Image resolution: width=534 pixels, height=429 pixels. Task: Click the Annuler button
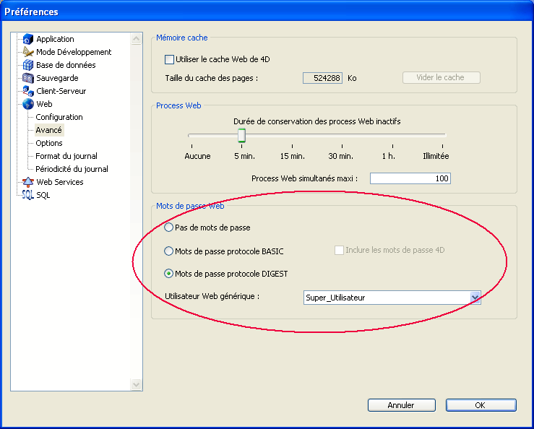point(401,405)
